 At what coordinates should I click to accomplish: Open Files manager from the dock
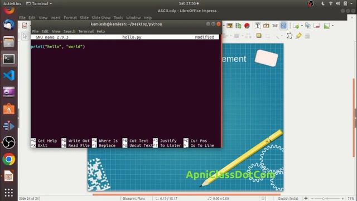[x=9, y=42]
